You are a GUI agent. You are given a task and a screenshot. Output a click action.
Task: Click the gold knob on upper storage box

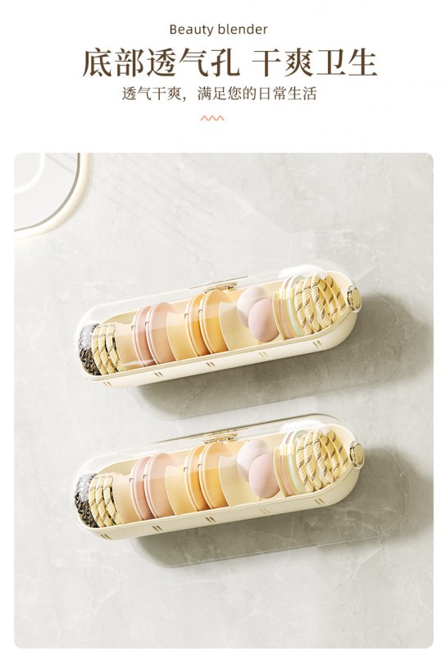(353, 298)
